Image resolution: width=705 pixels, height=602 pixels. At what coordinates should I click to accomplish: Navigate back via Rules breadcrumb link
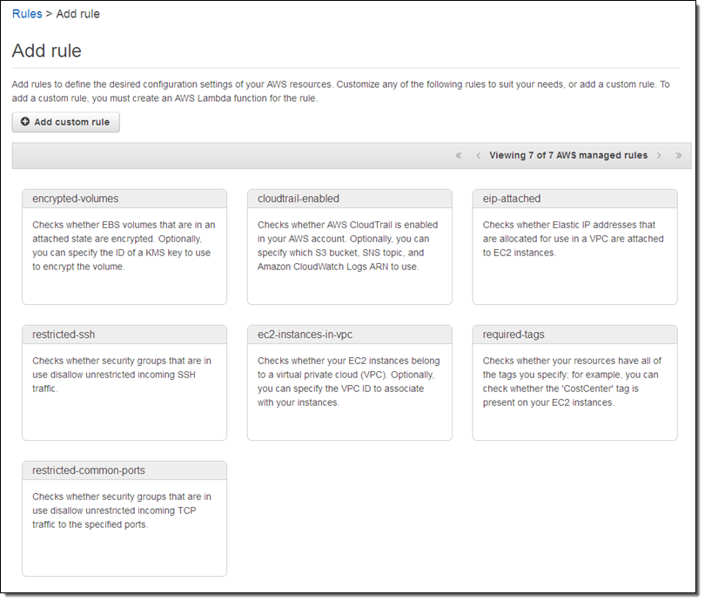point(27,14)
